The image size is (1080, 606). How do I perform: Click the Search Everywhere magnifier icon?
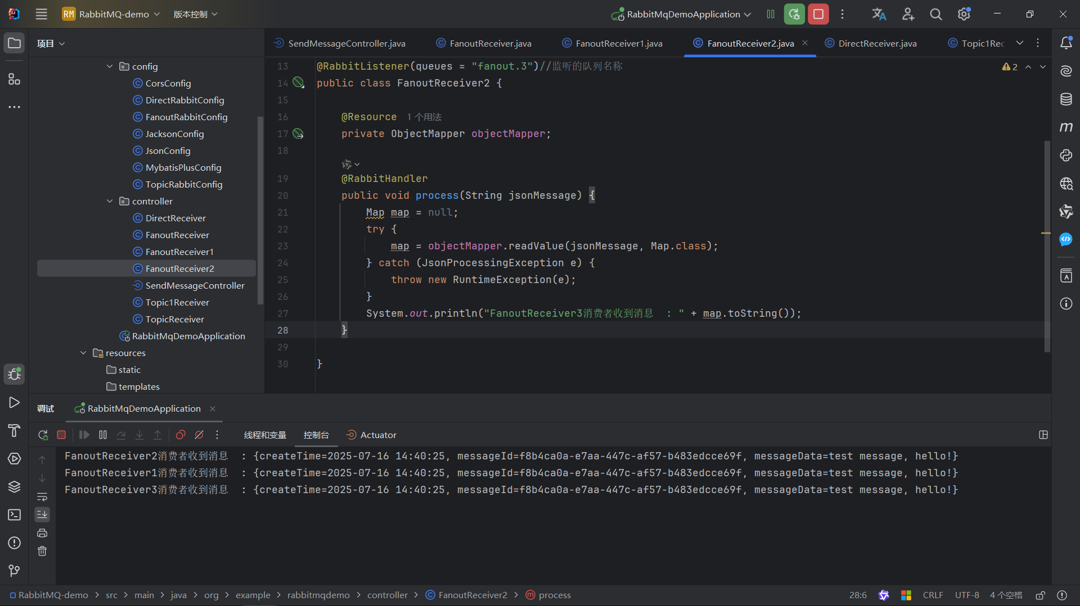(x=935, y=14)
